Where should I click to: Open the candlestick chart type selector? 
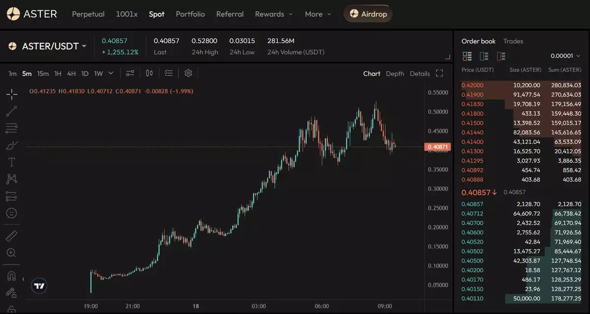[149, 73]
